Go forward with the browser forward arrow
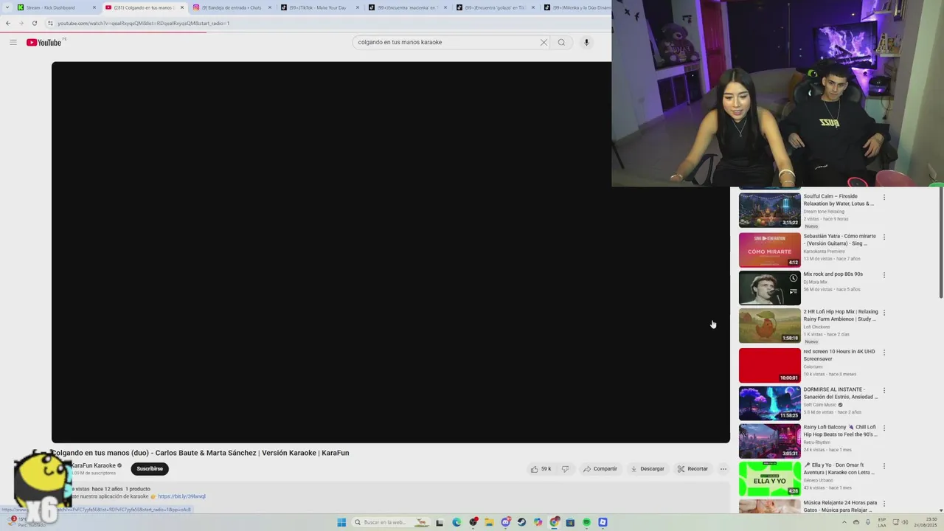This screenshot has width=944, height=531. 21,23
